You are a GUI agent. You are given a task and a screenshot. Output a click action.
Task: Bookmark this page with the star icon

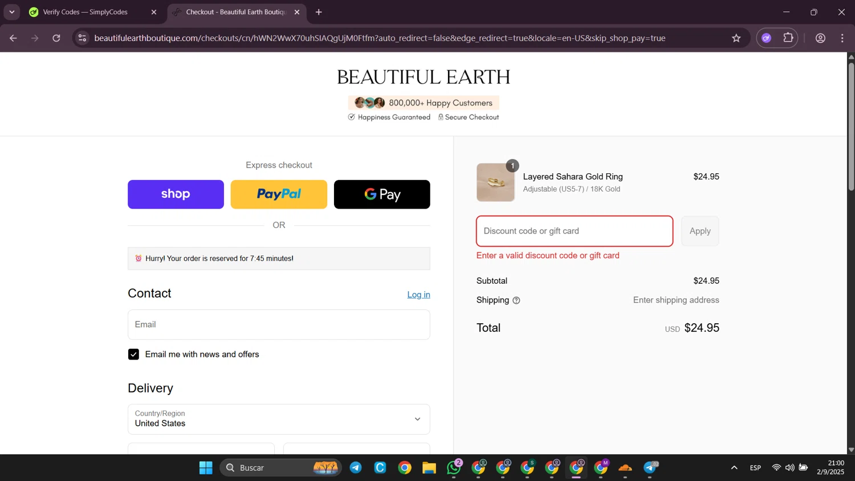tap(736, 38)
